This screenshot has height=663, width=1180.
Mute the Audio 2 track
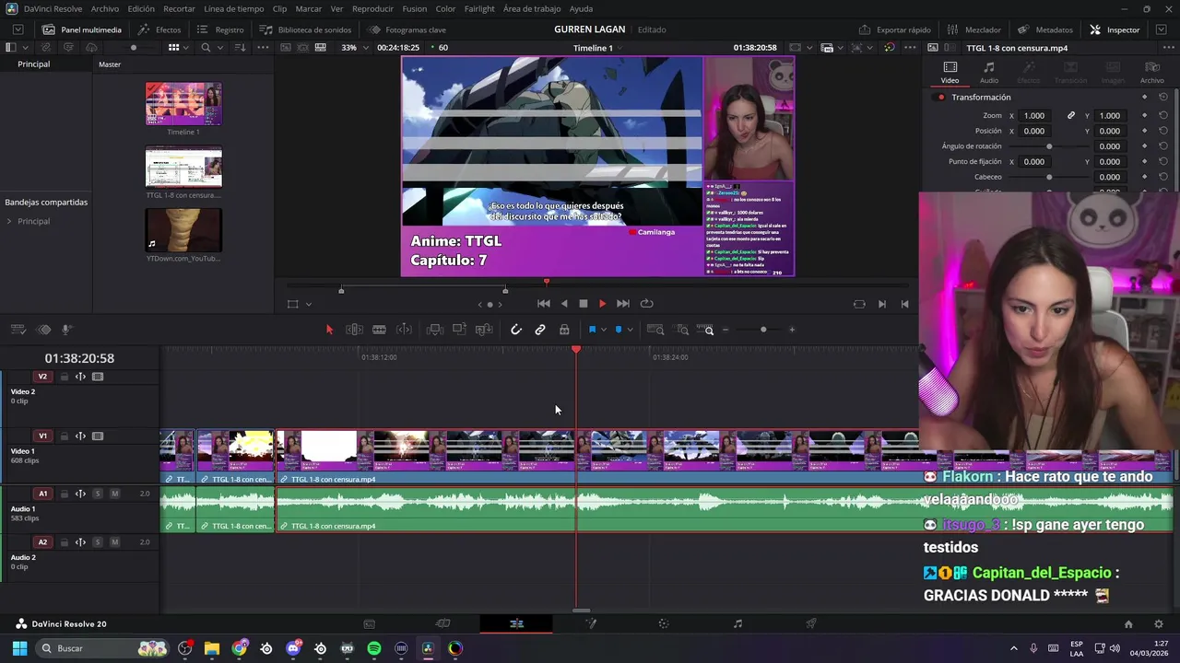point(114,542)
